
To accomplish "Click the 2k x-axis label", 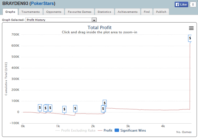I will pos(93,126).
